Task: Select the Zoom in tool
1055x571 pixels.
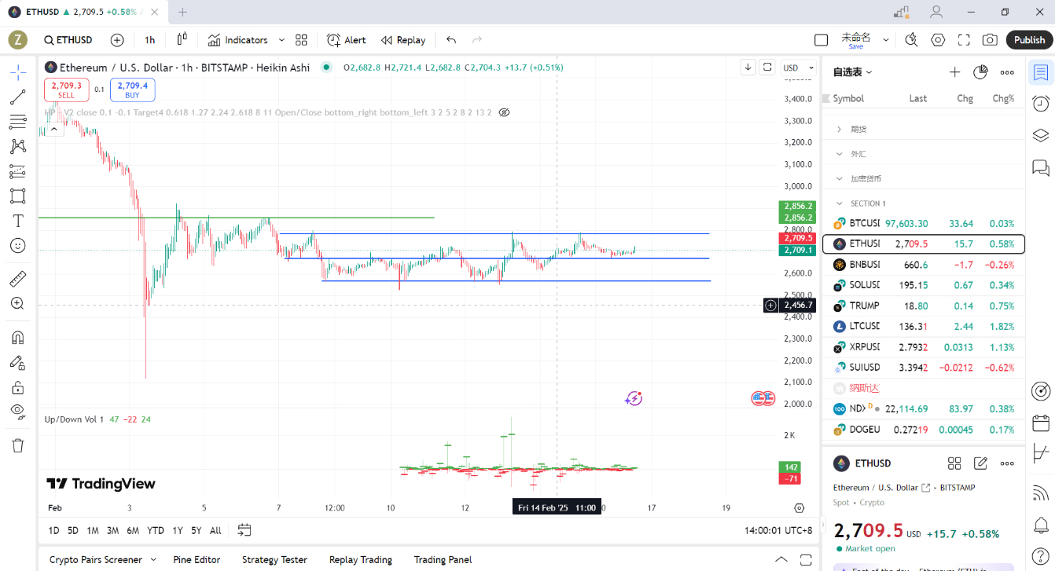Action: [17, 303]
